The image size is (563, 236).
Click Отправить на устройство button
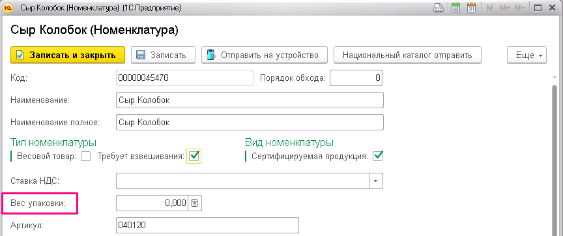tap(265, 55)
